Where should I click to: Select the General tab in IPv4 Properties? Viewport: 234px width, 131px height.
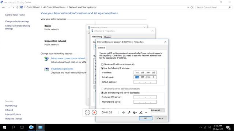(102, 48)
